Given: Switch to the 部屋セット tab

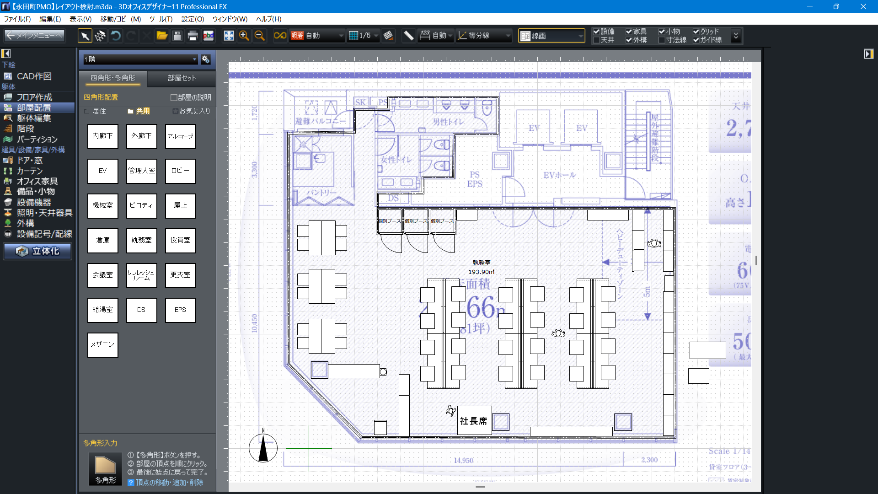Looking at the screenshot, I should [182, 78].
